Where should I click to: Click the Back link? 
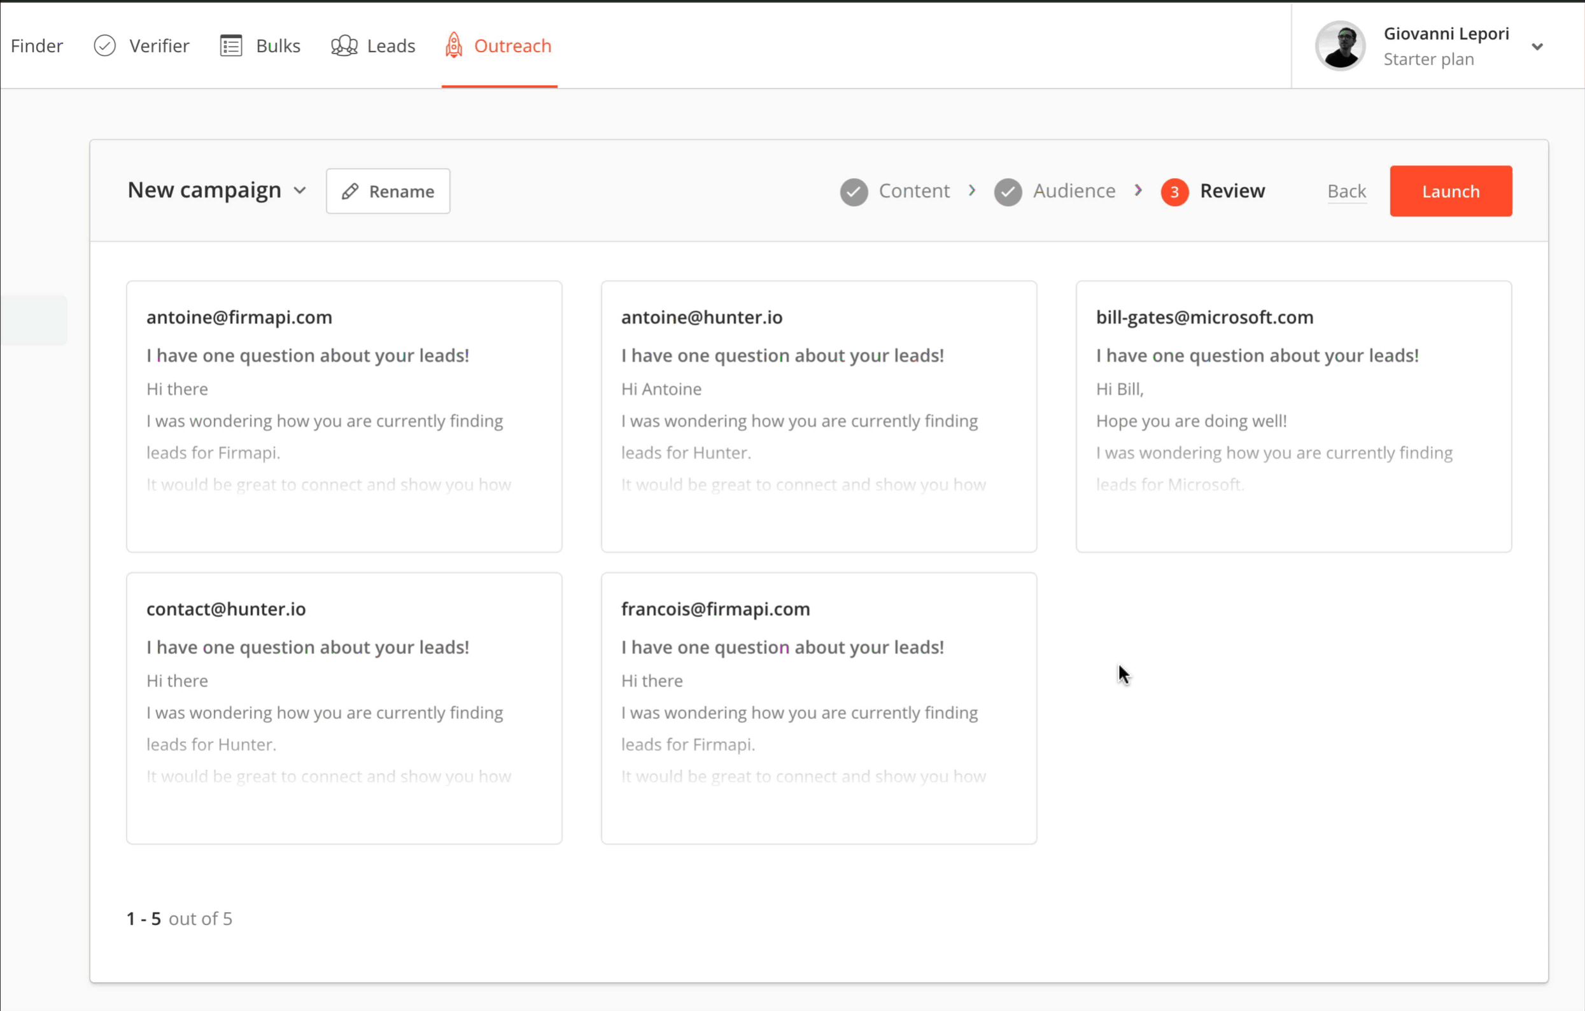pos(1347,192)
